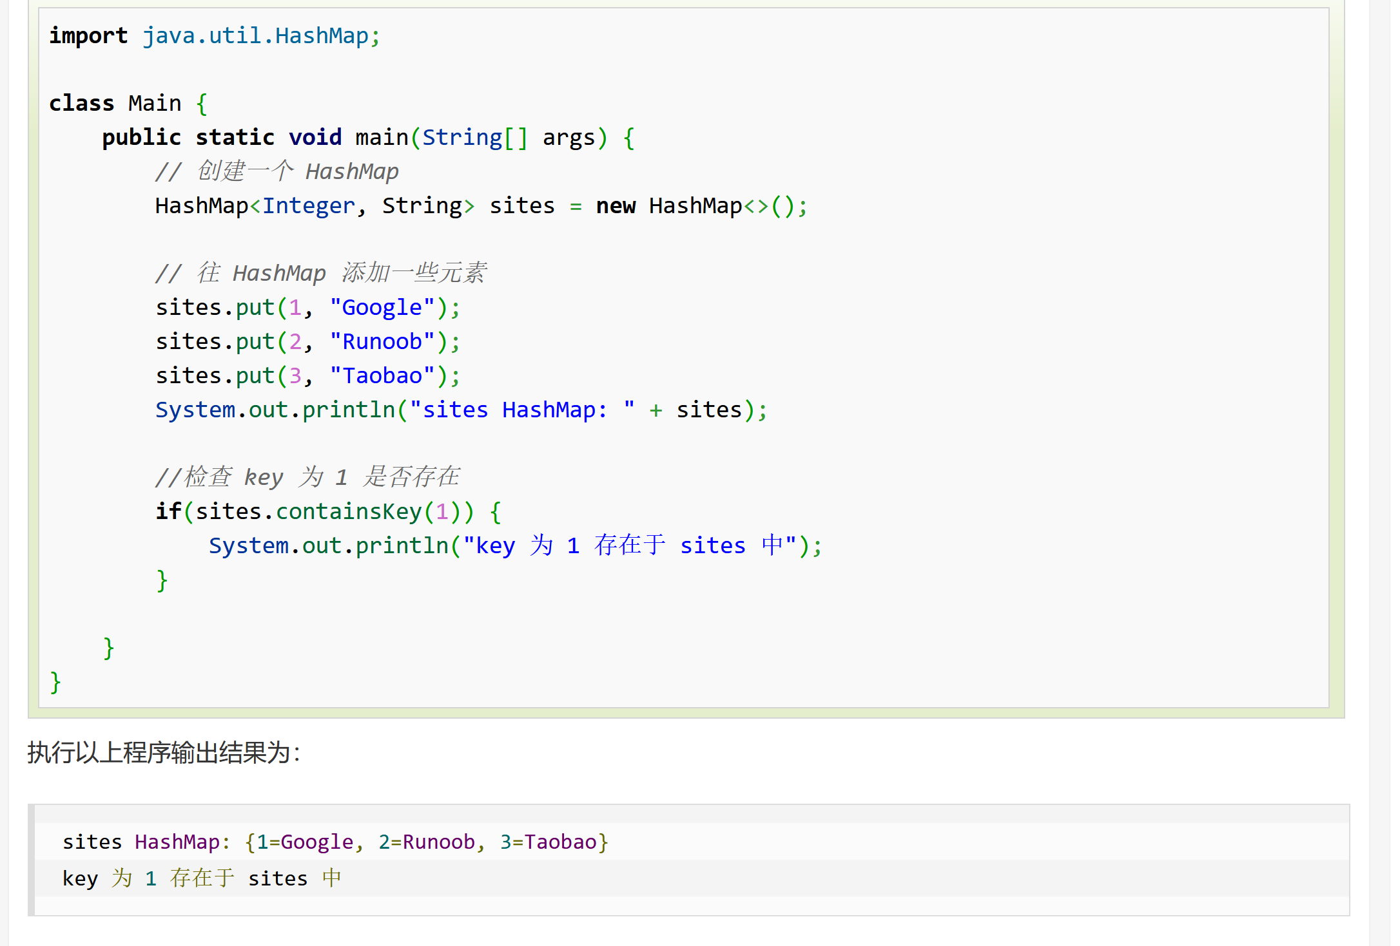This screenshot has width=1400, height=946.
Task: Click the "Taobao" string literal
Action: pos(382,375)
